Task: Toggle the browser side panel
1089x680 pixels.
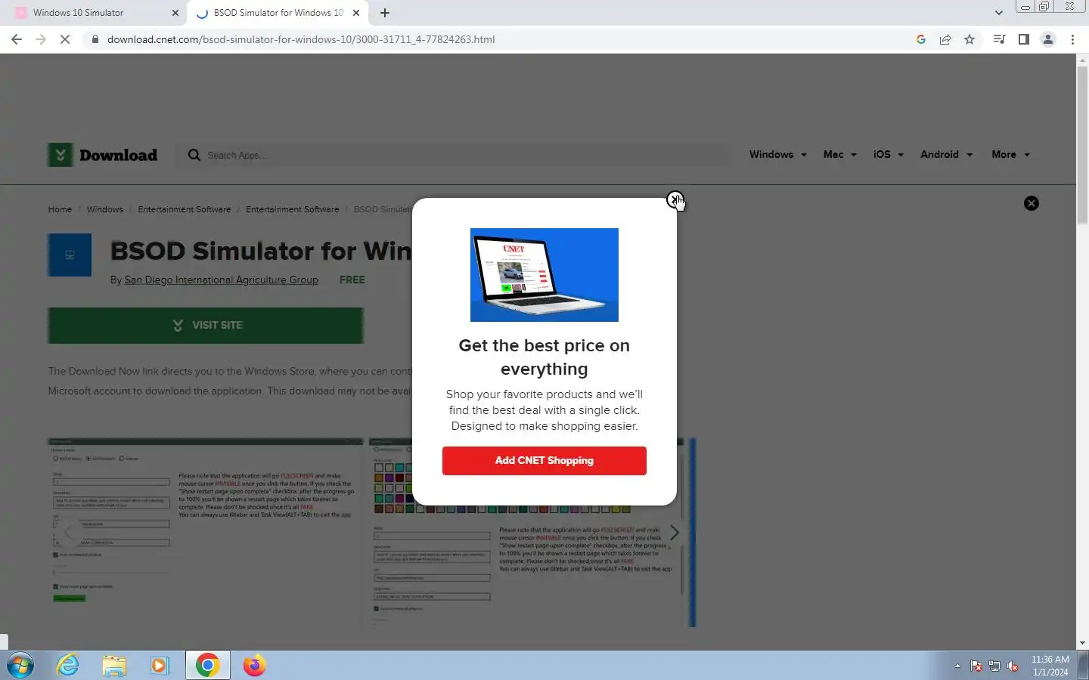Action: pyautogui.click(x=1023, y=39)
